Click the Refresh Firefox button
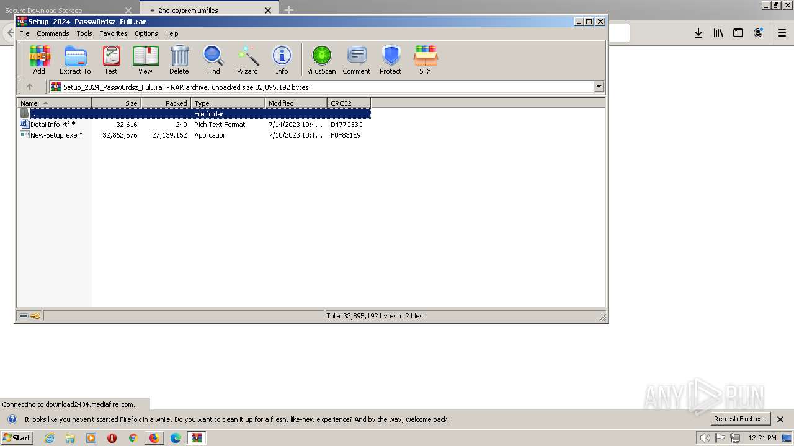 pyautogui.click(x=740, y=419)
